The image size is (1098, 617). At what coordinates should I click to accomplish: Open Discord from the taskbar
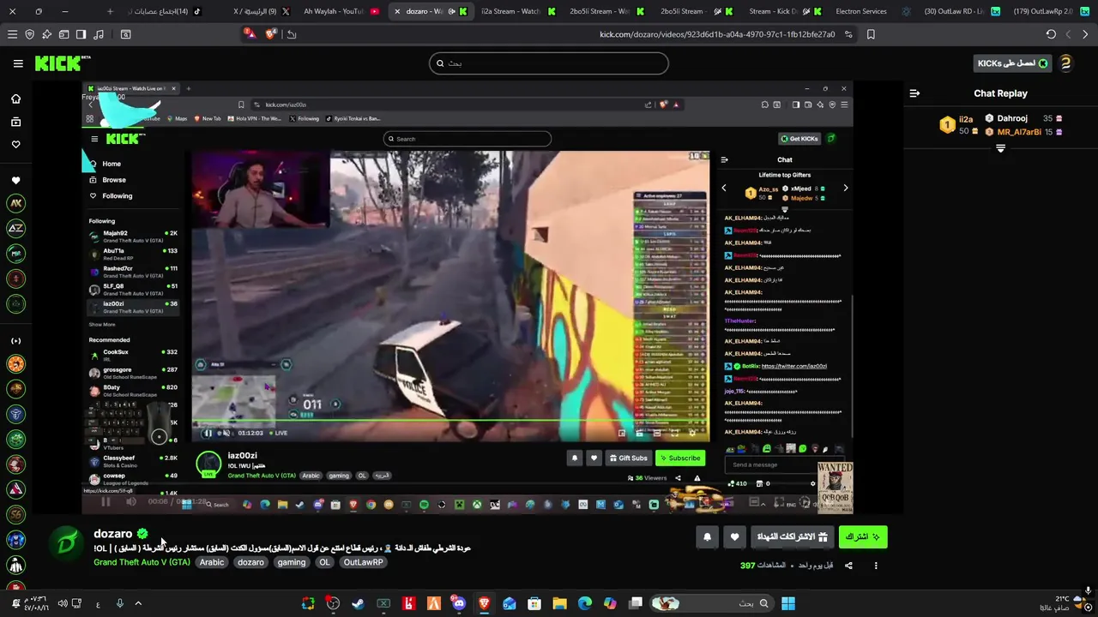point(459,603)
